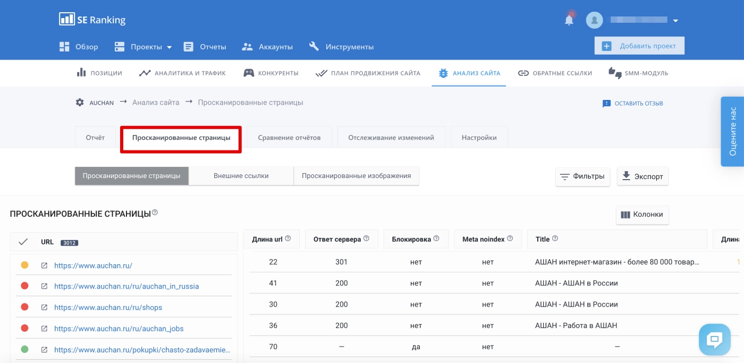Click the SE Ranking logo
The width and height of the screenshot is (744, 363).
point(92,20)
